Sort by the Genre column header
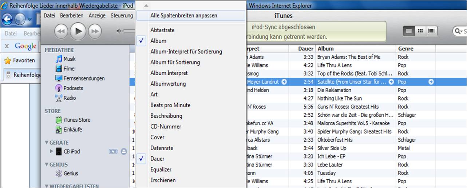 pos(416,49)
